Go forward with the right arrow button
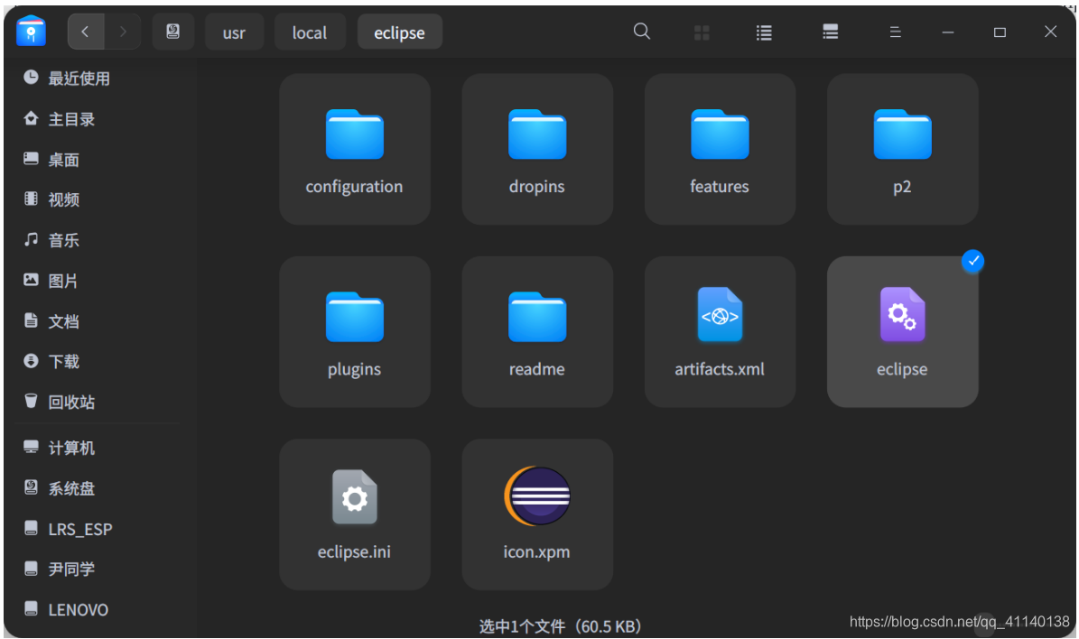 123,32
